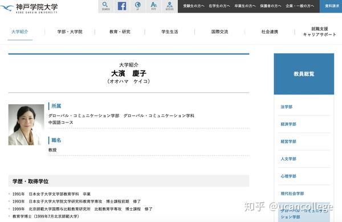Select 教育・研究 in main navigation
Viewport: 342px width, 222px height.
120,32
